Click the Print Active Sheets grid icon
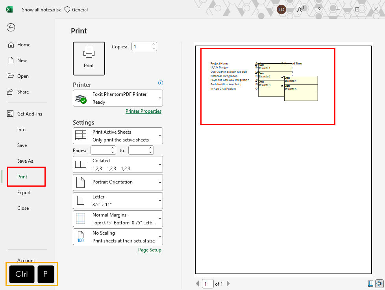The image size is (385, 290). pyautogui.click(x=81, y=135)
